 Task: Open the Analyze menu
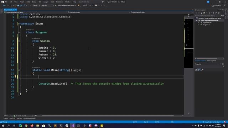point(46,2)
